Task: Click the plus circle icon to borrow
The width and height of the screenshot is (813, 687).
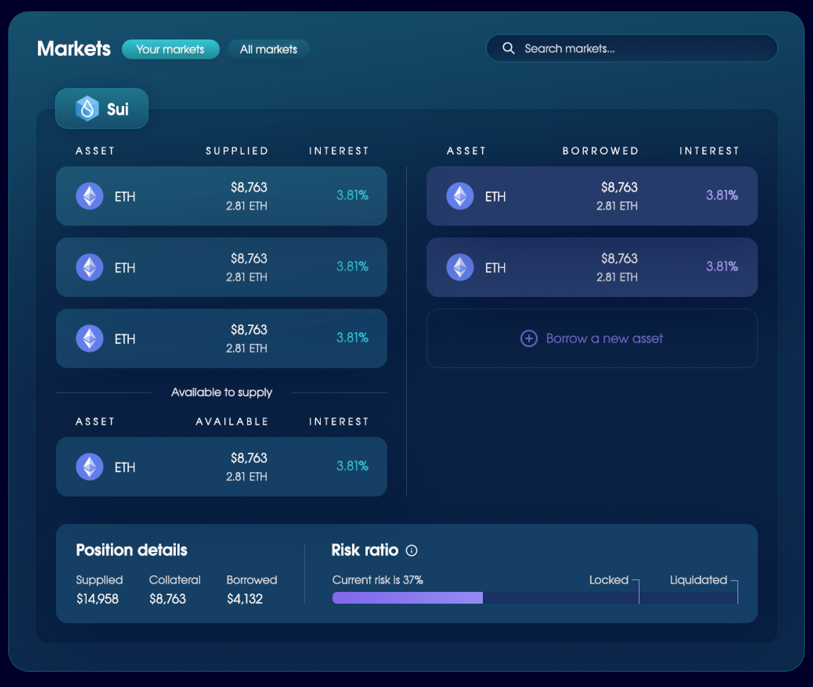Action: coord(529,338)
